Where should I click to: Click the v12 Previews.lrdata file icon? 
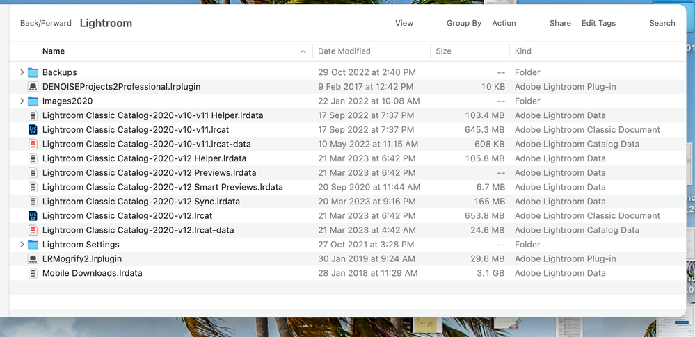33,173
